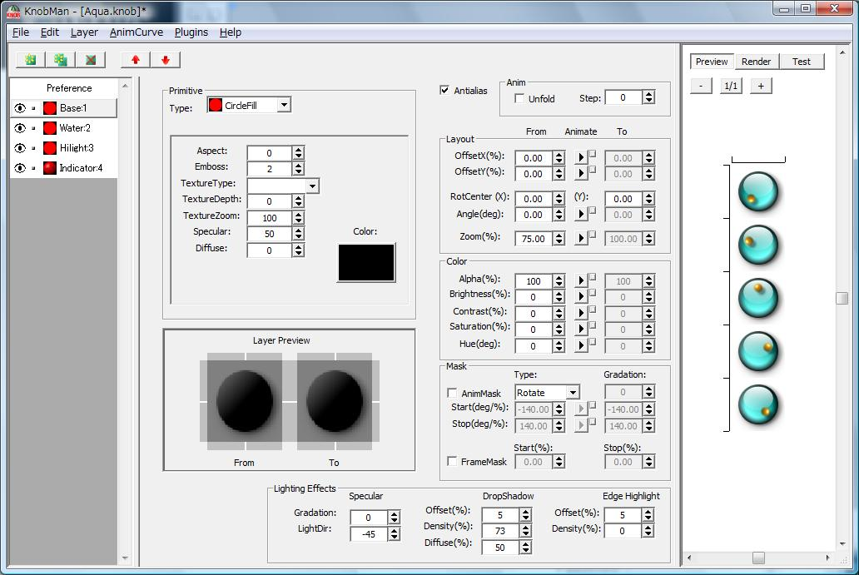Open the Mask Type Rotate dropdown
This screenshot has width=859, height=575.
coord(573,393)
